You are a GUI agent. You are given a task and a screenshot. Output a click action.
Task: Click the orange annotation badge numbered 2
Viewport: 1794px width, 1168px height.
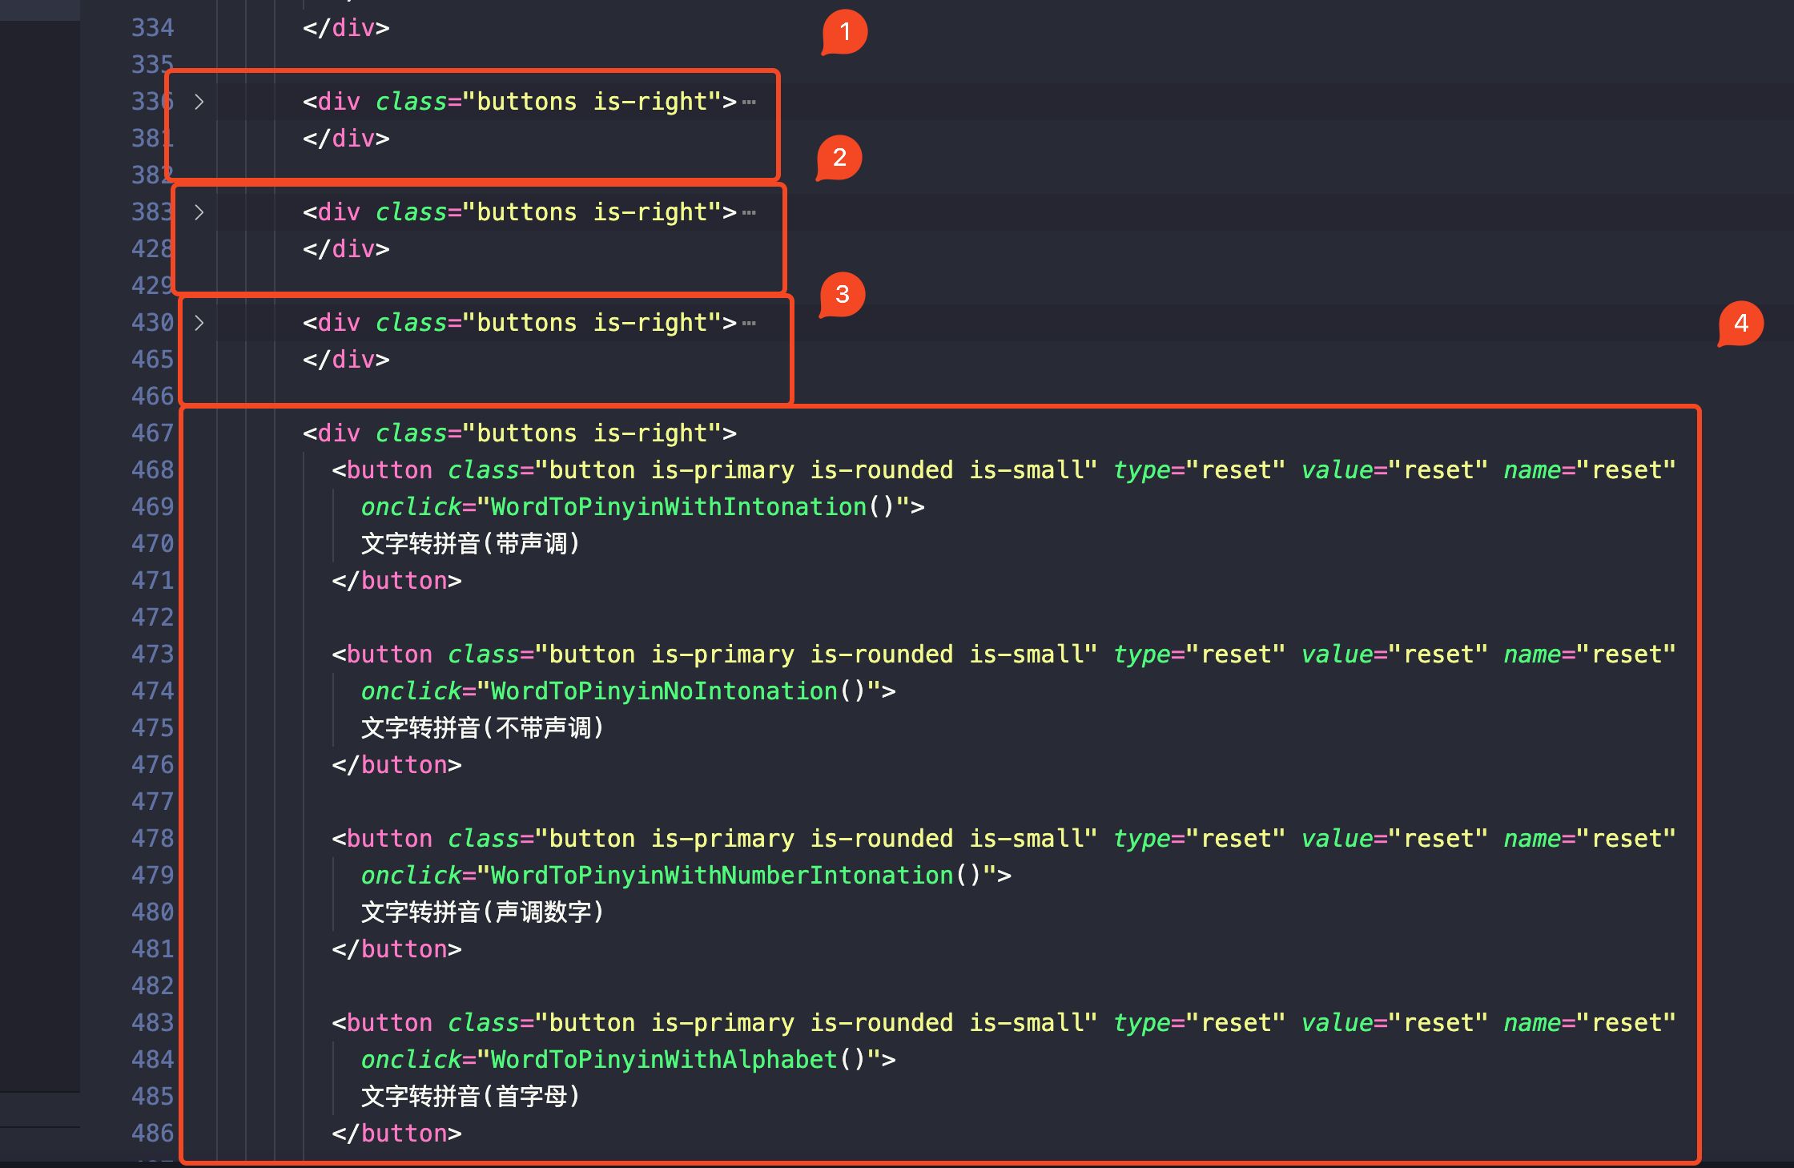pyautogui.click(x=839, y=158)
